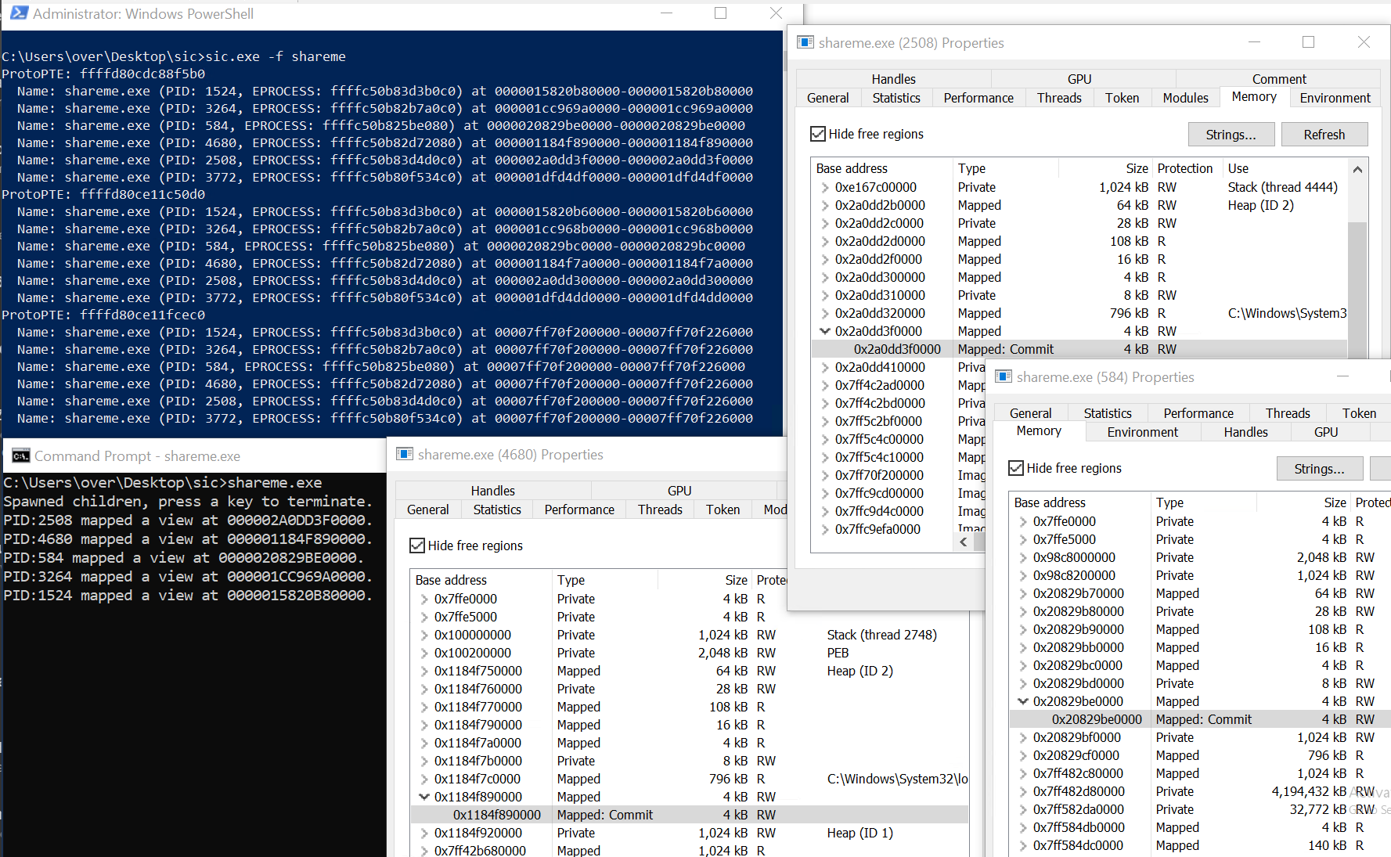Switch to Handles tab in the 584 window
1391x857 pixels.
coord(1245,432)
